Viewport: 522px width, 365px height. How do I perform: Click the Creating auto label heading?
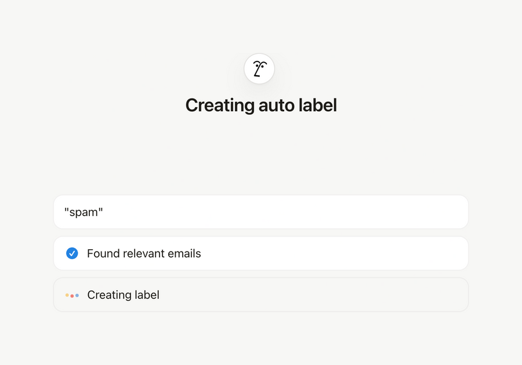pyautogui.click(x=261, y=105)
